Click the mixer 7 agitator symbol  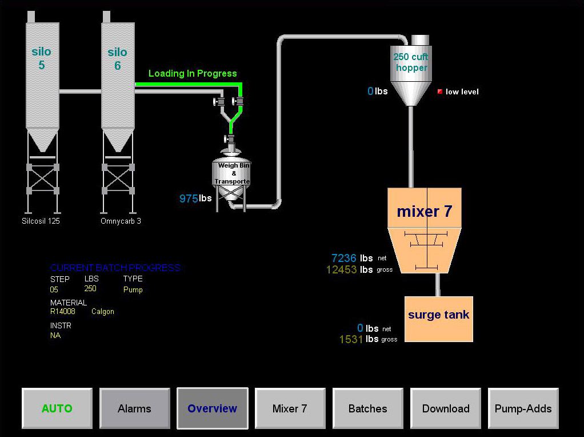(x=426, y=251)
